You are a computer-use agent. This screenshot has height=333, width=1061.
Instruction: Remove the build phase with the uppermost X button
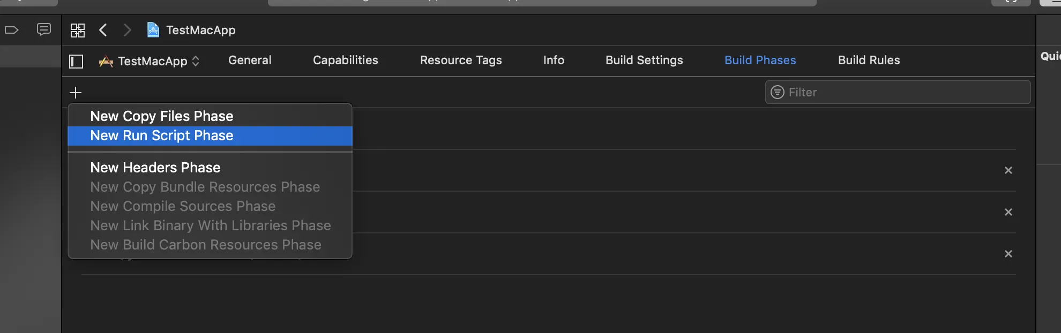pyautogui.click(x=1008, y=170)
